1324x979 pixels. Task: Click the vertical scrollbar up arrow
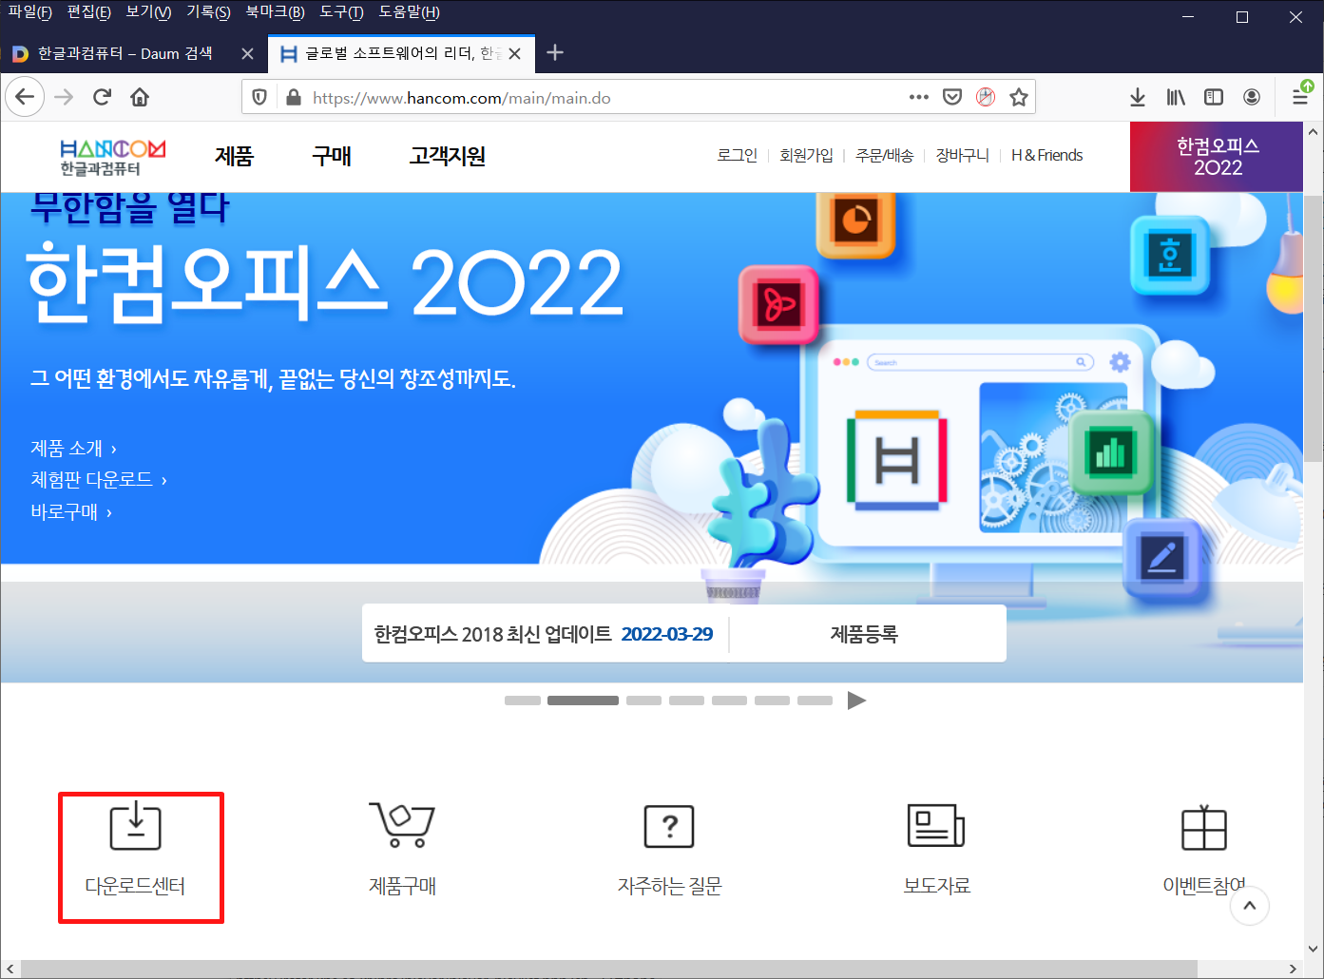(1314, 131)
